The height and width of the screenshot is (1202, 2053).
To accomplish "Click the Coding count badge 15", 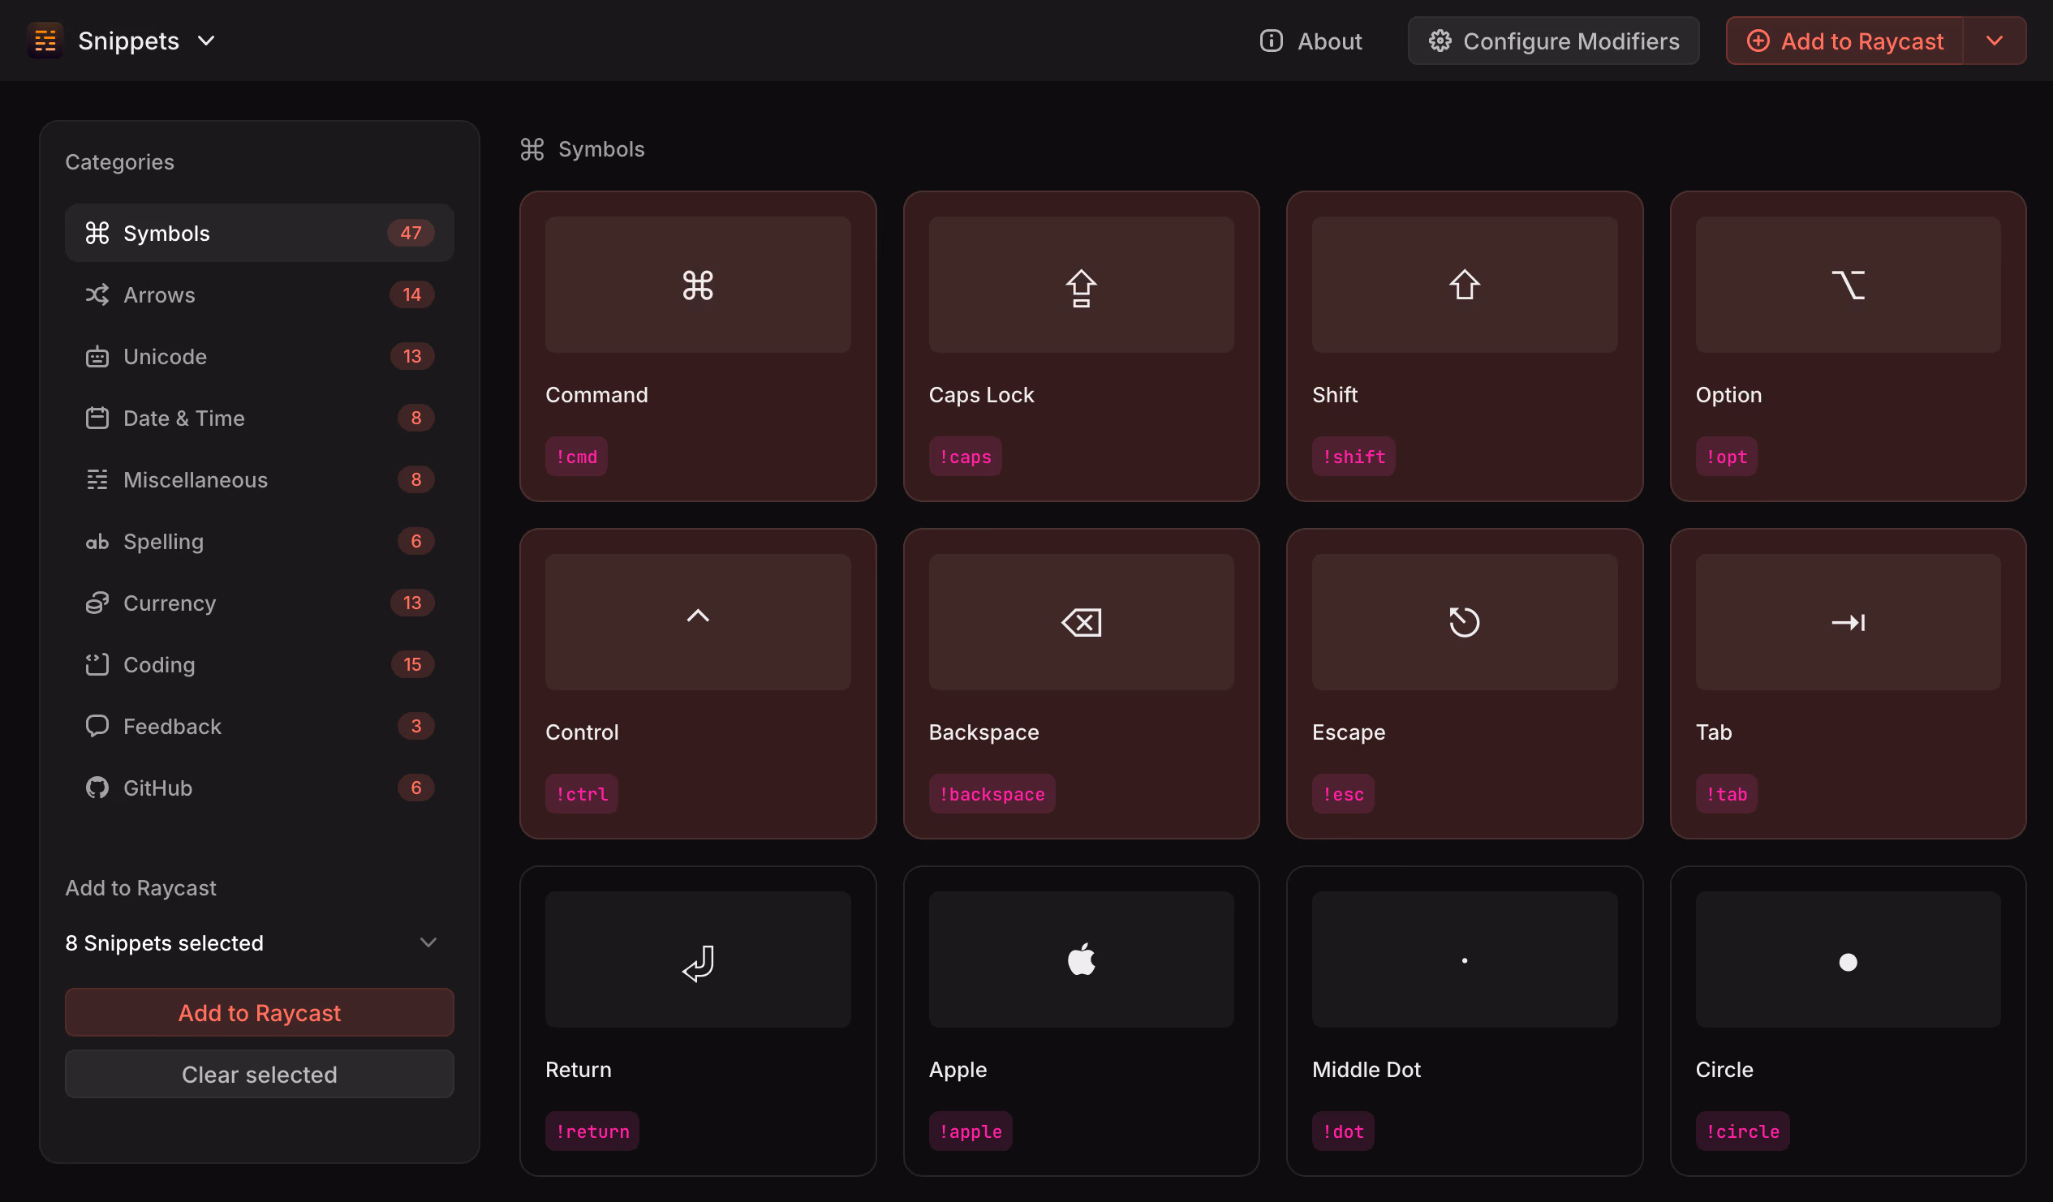I will (x=412, y=664).
